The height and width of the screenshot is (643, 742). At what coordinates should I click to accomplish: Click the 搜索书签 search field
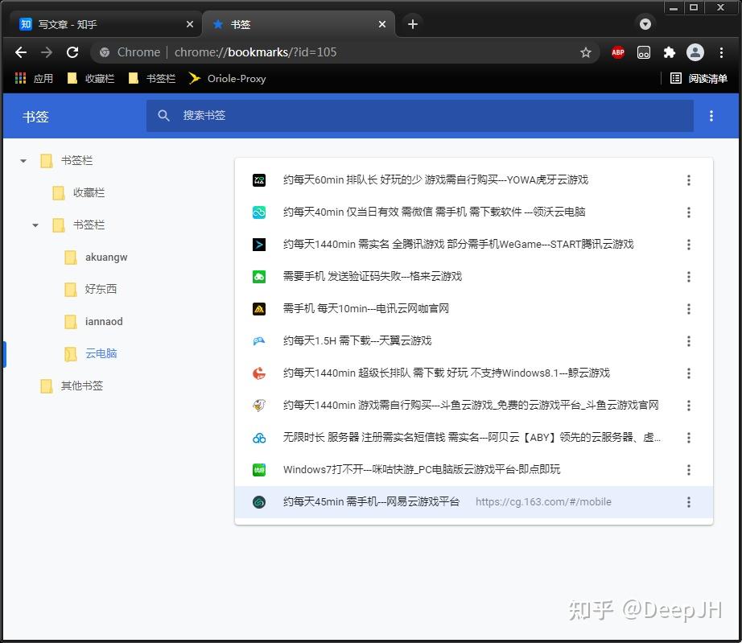click(x=420, y=115)
